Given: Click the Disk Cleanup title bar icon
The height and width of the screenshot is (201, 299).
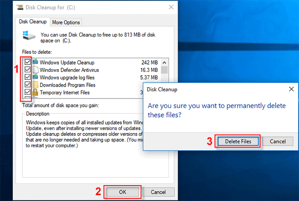Looking at the screenshot, I should point(20,8).
